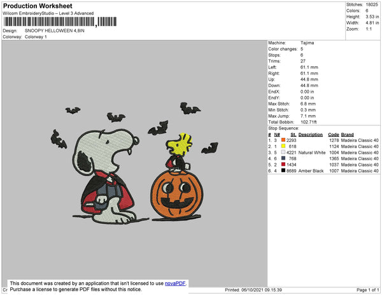The image size is (382, 295).
Task: Click the 'Stop Sequence:' heading
Action: [x=283, y=128]
